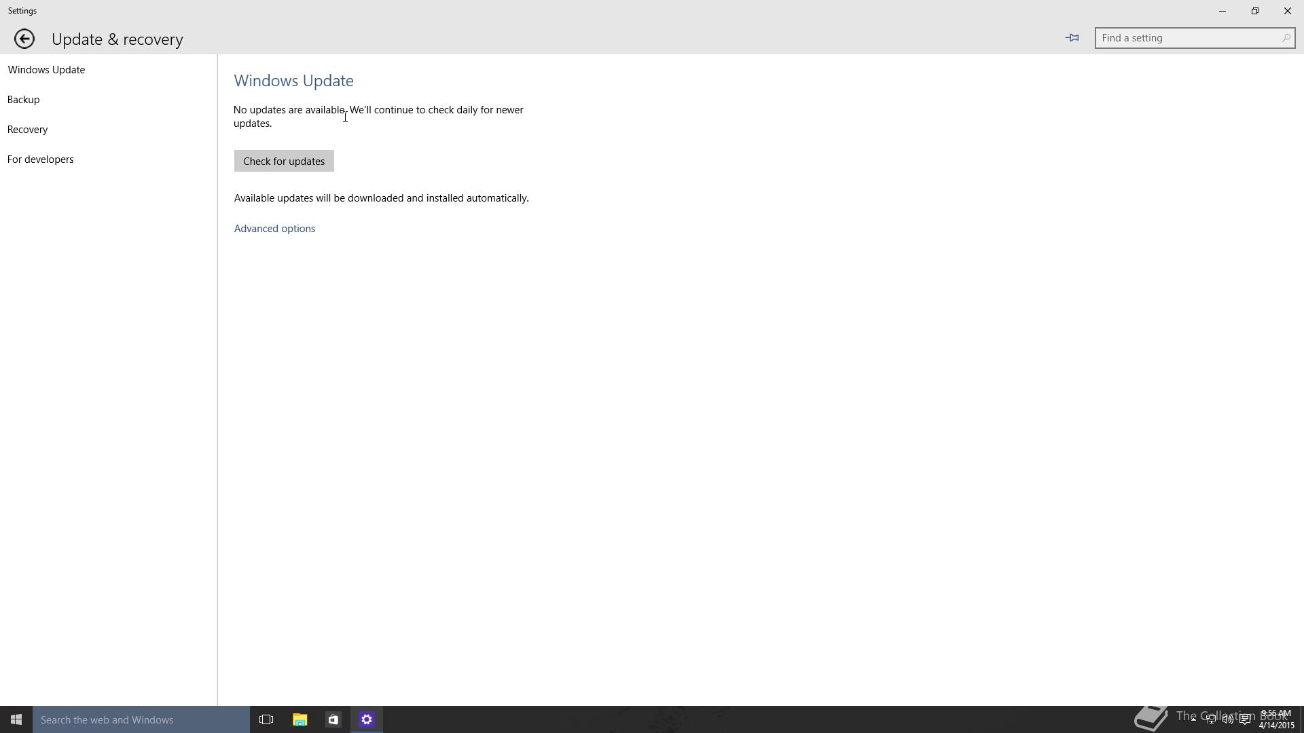
Task: Open Task View from the taskbar
Action: 266,719
